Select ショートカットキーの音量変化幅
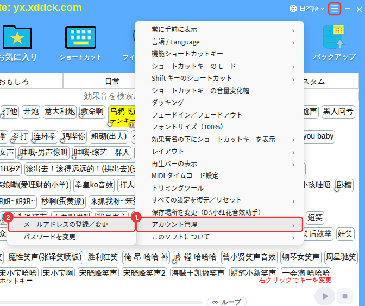The width and height of the screenshot is (365, 306). click(x=220, y=90)
